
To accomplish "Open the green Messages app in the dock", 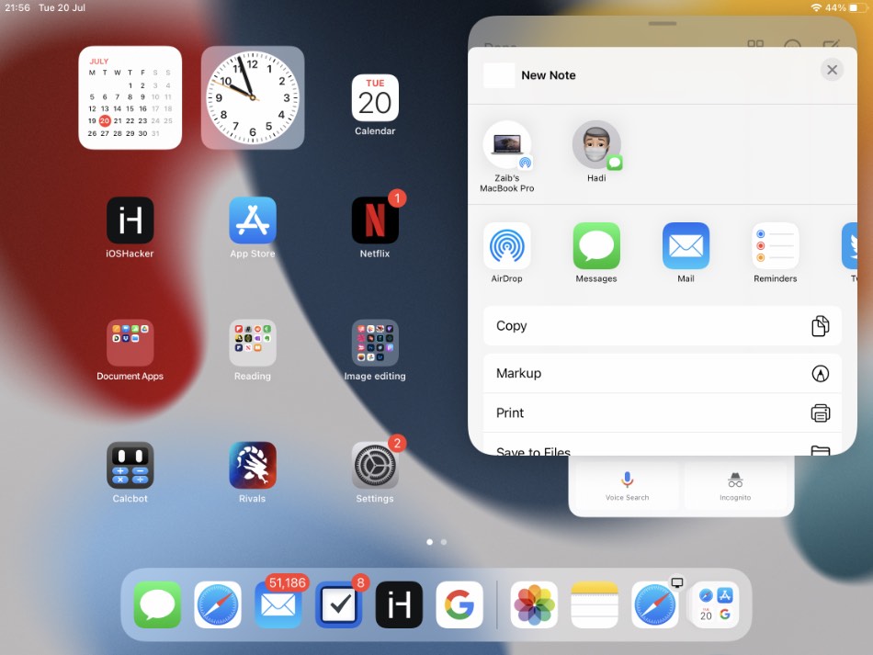I will (157, 604).
